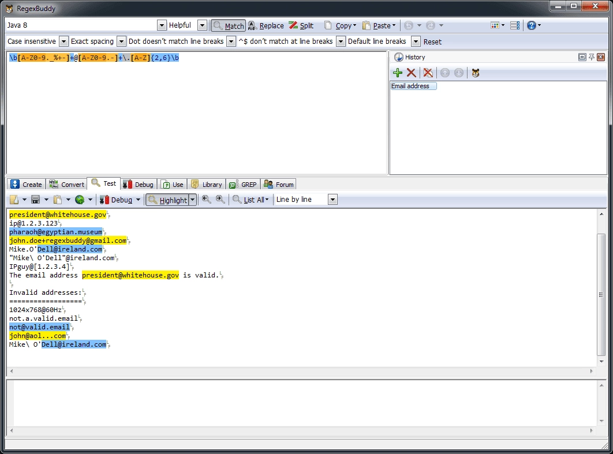Toggle ^$ don't match at line breaks
Screen dimensions: 613x454
(x=286, y=42)
